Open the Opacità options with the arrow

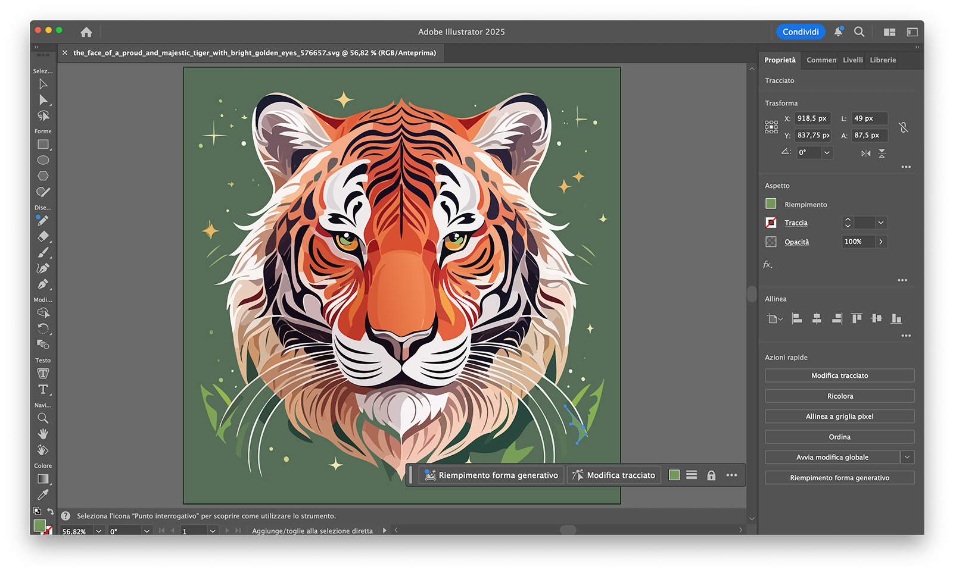click(x=881, y=242)
